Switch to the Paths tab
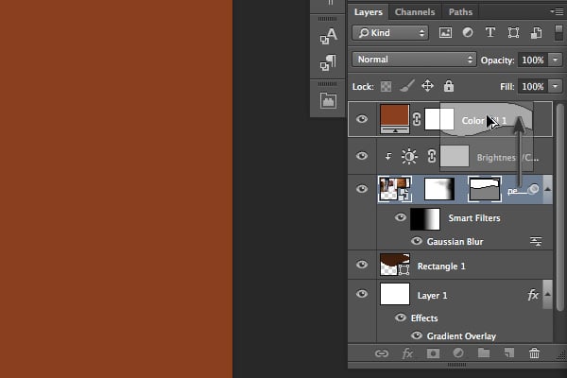This screenshot has width=567, height=378. coord(460,12)
